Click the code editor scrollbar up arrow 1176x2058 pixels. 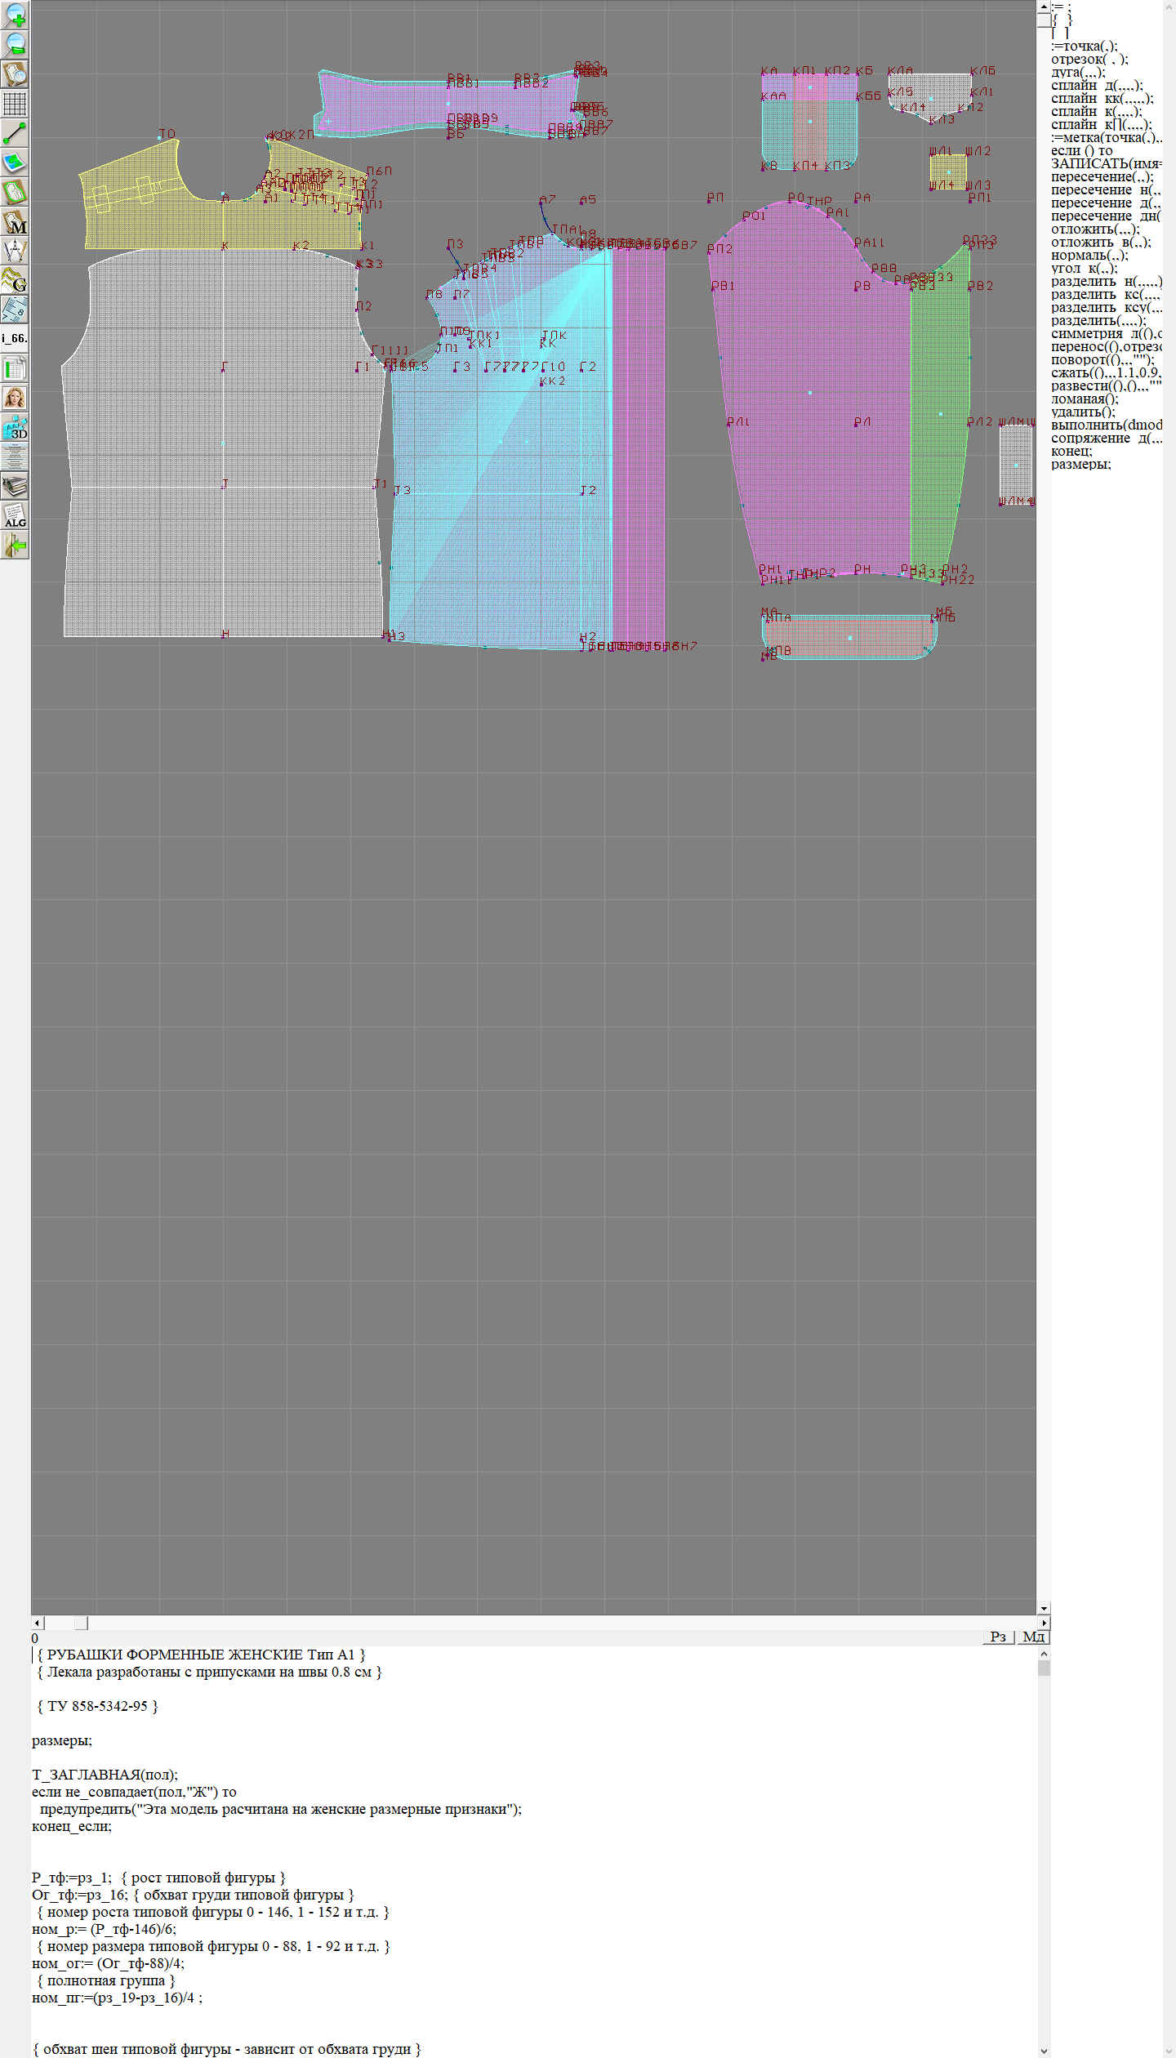coord(1044,1654)
